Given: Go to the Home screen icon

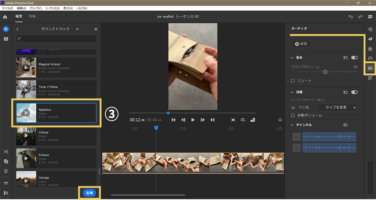Looking at the screenshot, I should click(x=5, y=17).
